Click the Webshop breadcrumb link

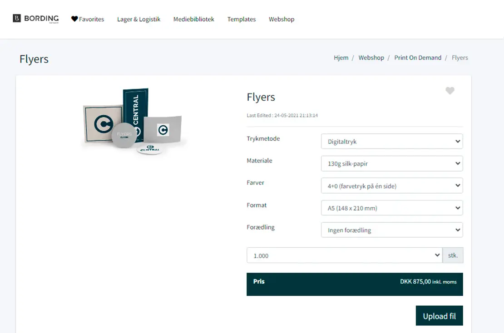tap(371, 58)
